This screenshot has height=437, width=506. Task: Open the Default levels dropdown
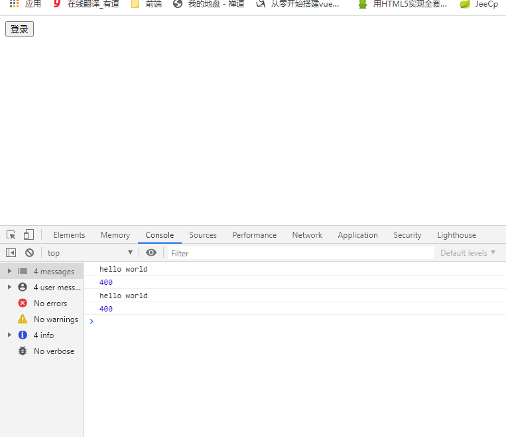click(468, 253)
